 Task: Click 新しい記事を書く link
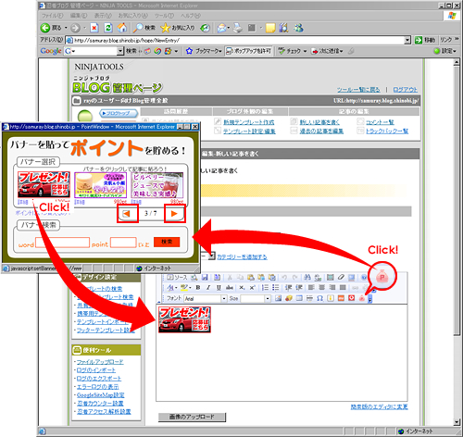click(x=319, y=122)
